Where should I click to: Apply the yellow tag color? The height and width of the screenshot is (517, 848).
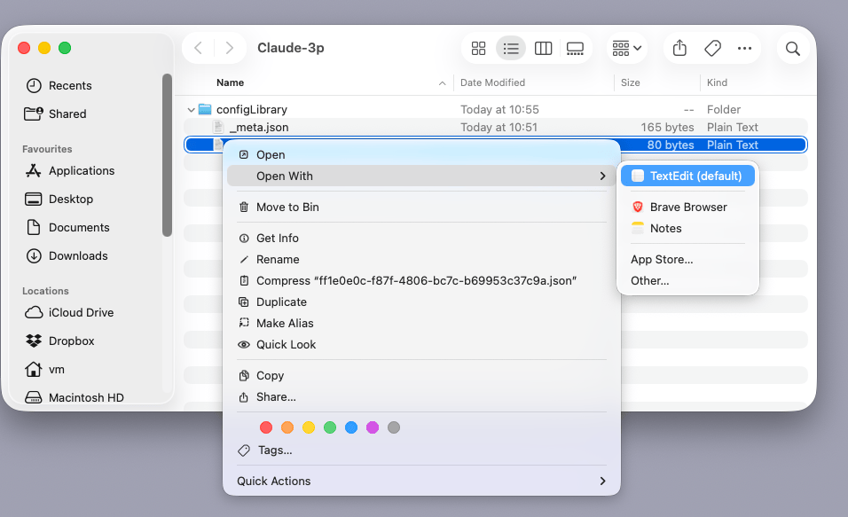[x=309, y=427]
